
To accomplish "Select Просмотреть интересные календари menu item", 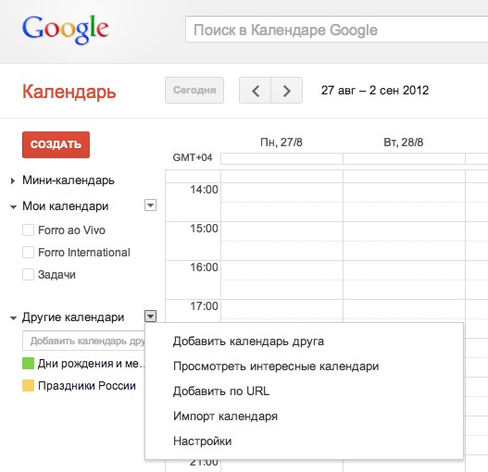I will tap(304, 366).
